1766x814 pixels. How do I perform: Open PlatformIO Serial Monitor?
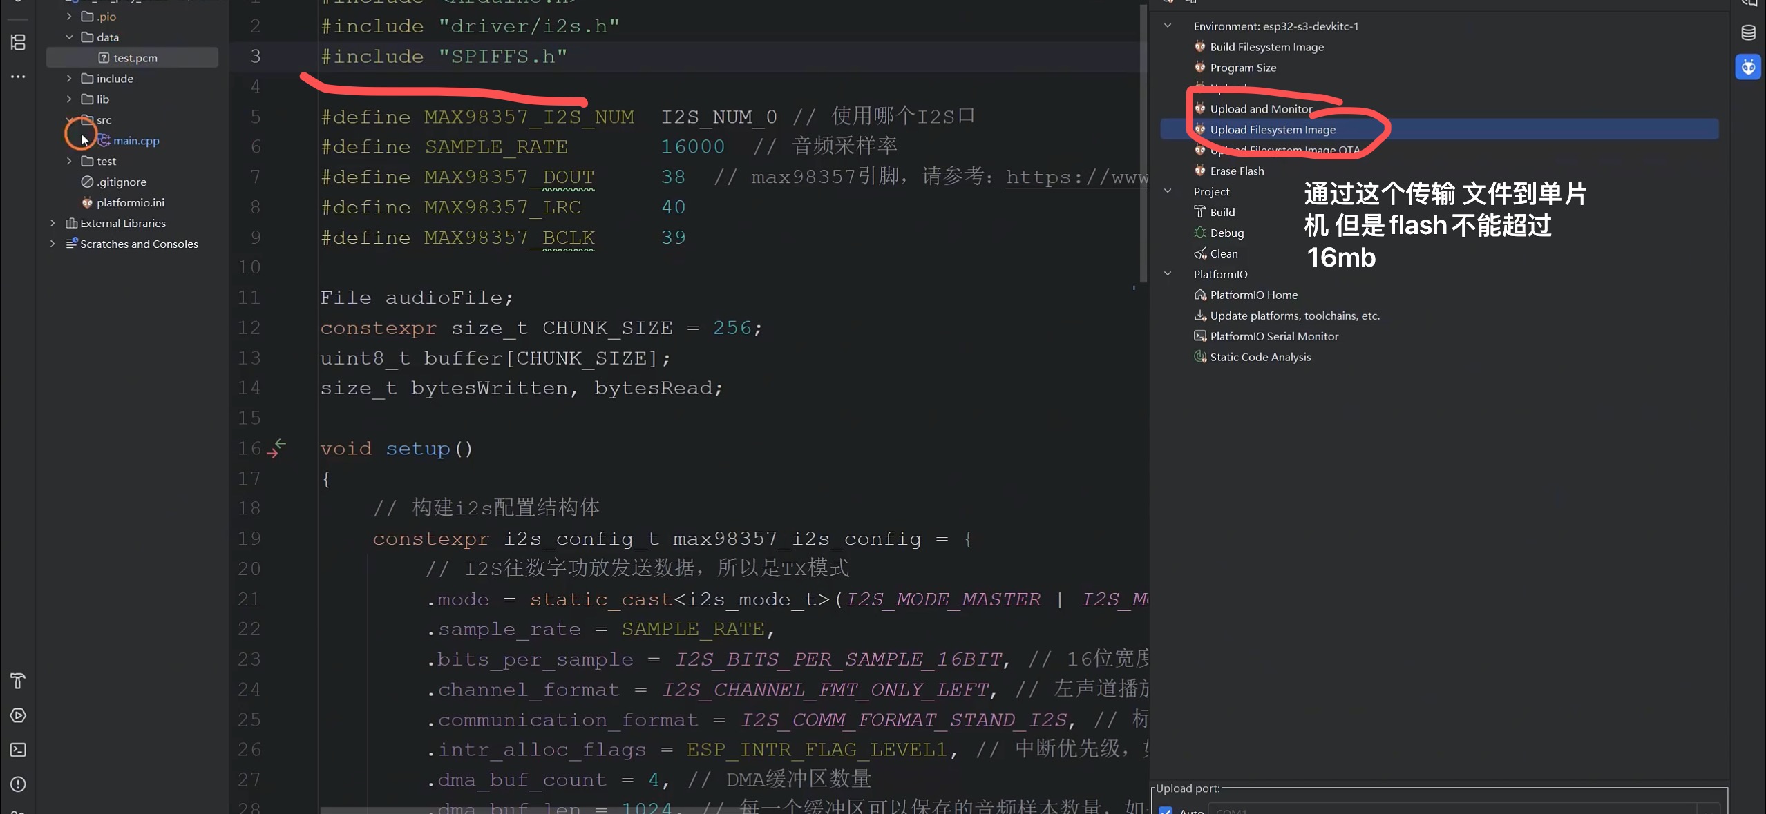click(x=1273, y=337)
